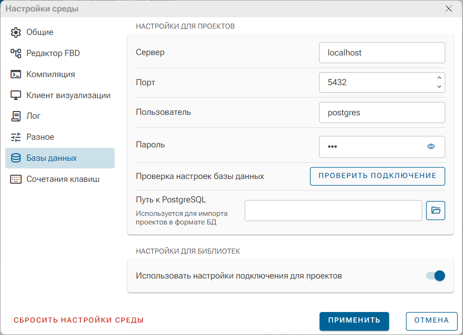
Task: Show password with the eye icon
Action: 431,146
